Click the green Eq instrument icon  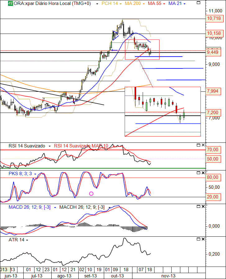11,3
